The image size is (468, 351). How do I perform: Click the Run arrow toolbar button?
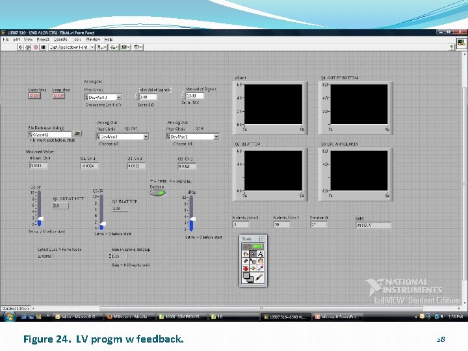20,47
